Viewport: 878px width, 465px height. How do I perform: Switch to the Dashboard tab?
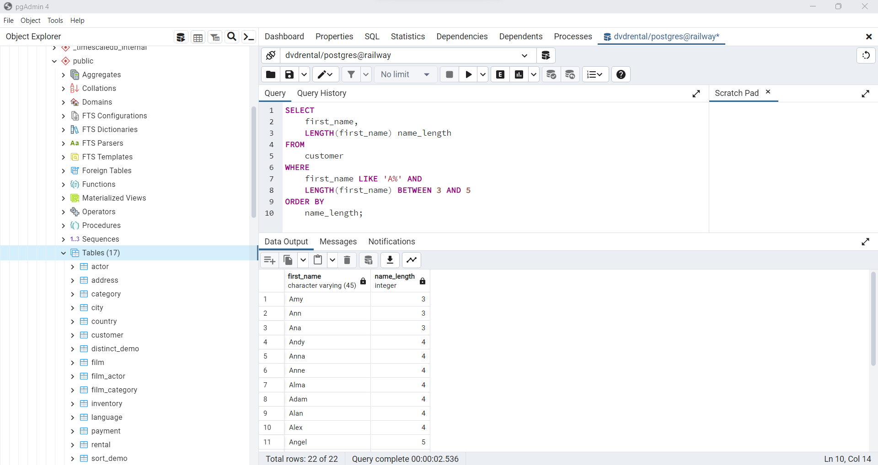pyautogui.click(x=284, y=37)
